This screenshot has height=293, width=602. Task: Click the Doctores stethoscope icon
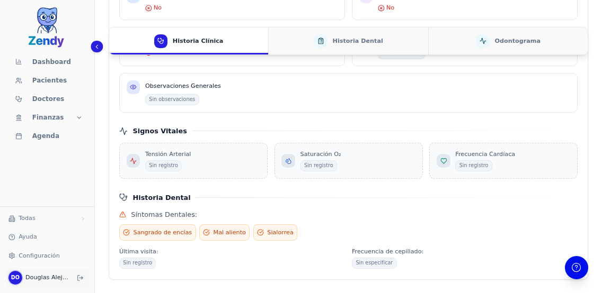point(19,99)
